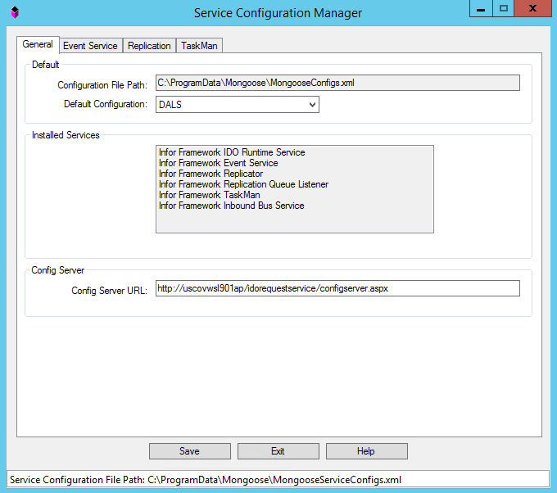557x493 pixels.
Task: Select Infor Framework Inbound Bus Service
Action: (x=231, y=206)
